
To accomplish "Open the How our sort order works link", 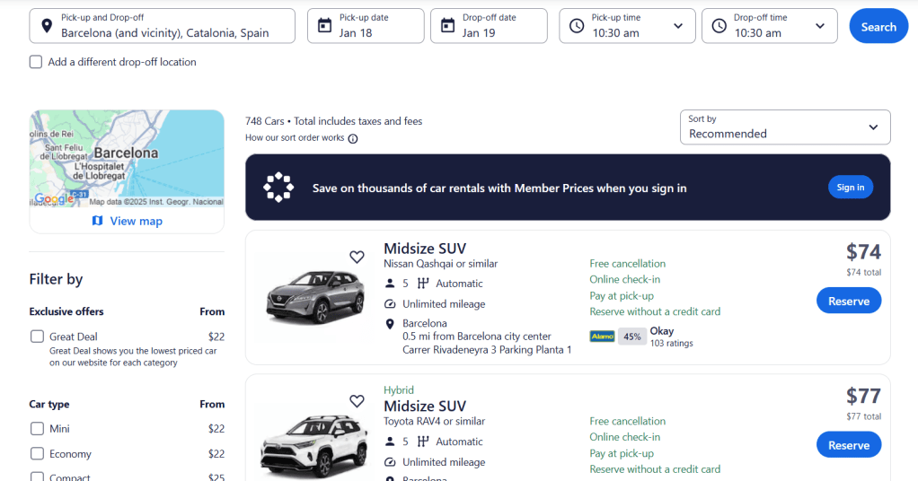I will pyautogui.click(x=295, y=138).
